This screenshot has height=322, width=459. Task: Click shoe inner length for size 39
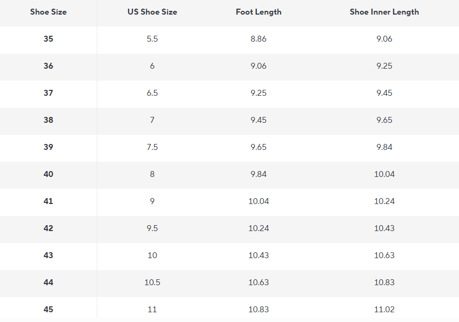pos(384,147)
